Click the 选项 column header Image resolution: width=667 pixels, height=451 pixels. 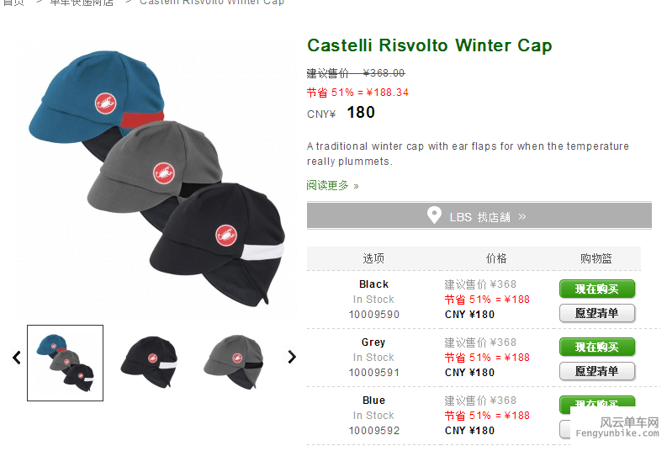pyautogui.click(x=373, y=258)
